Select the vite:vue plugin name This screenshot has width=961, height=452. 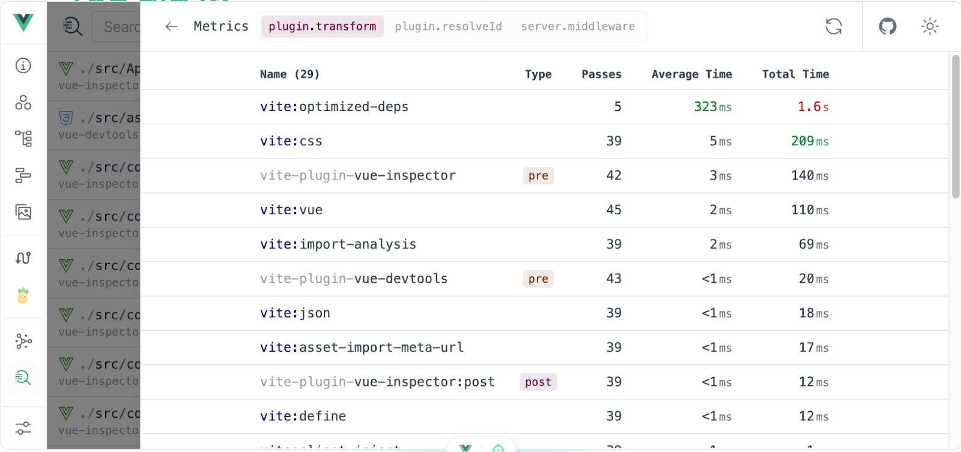(291, 210)
